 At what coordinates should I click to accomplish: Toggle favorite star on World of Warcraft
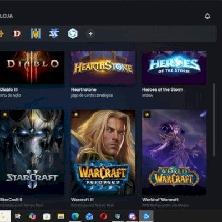pos(147,115)
